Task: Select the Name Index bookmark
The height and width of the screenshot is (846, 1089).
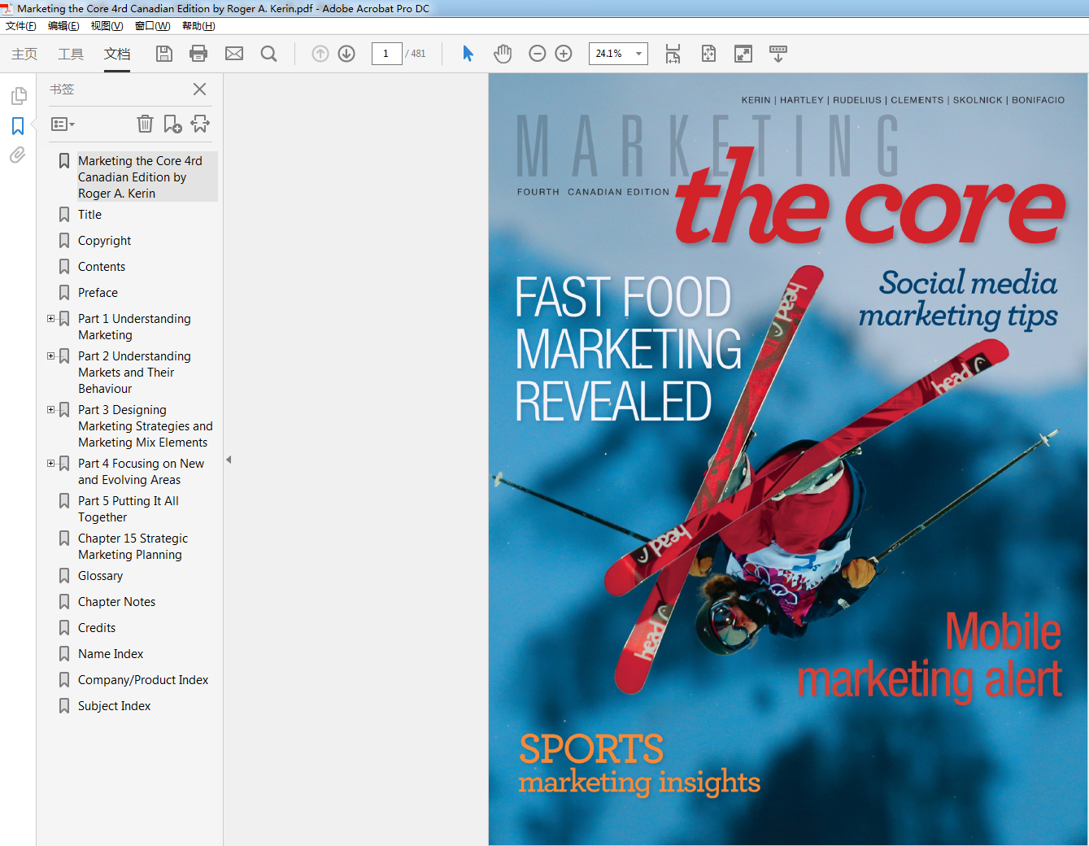Action: [111, 654]
